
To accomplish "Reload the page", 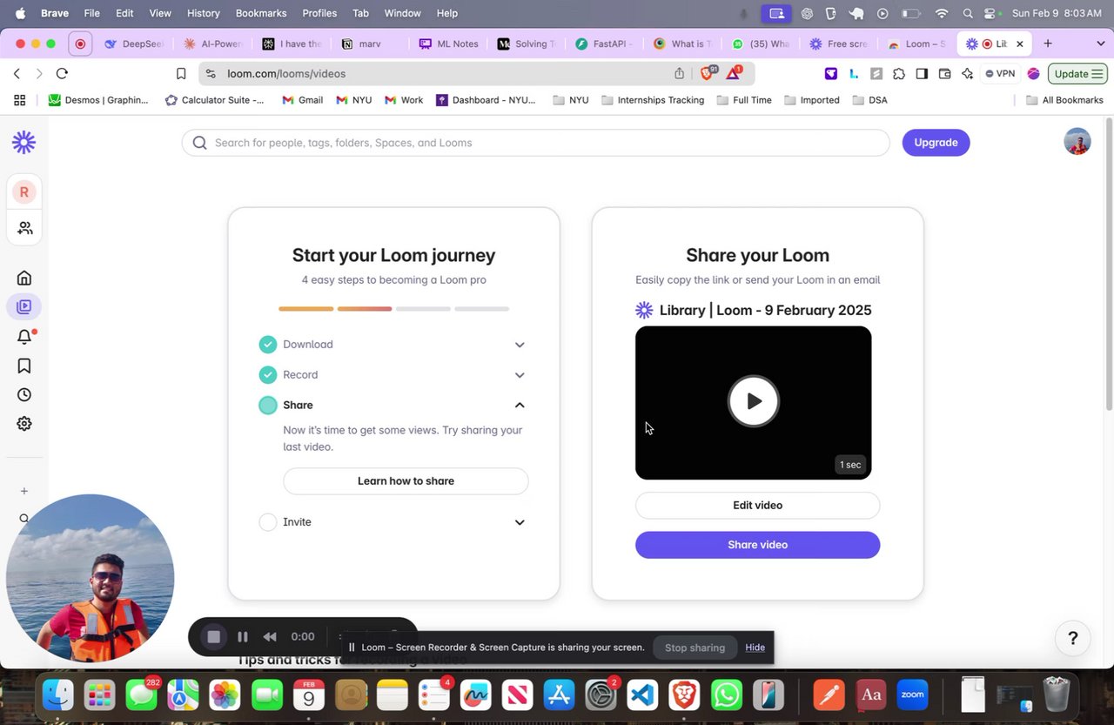I will coord(62,74).
